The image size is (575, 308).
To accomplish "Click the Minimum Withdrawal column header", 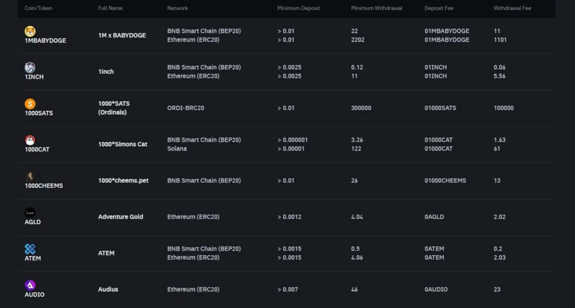I will (376, 8).
